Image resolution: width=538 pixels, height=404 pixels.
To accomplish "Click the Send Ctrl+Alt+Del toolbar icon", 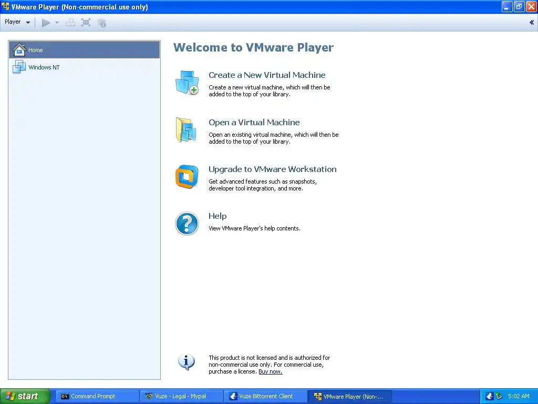I will tap(70, 23).
